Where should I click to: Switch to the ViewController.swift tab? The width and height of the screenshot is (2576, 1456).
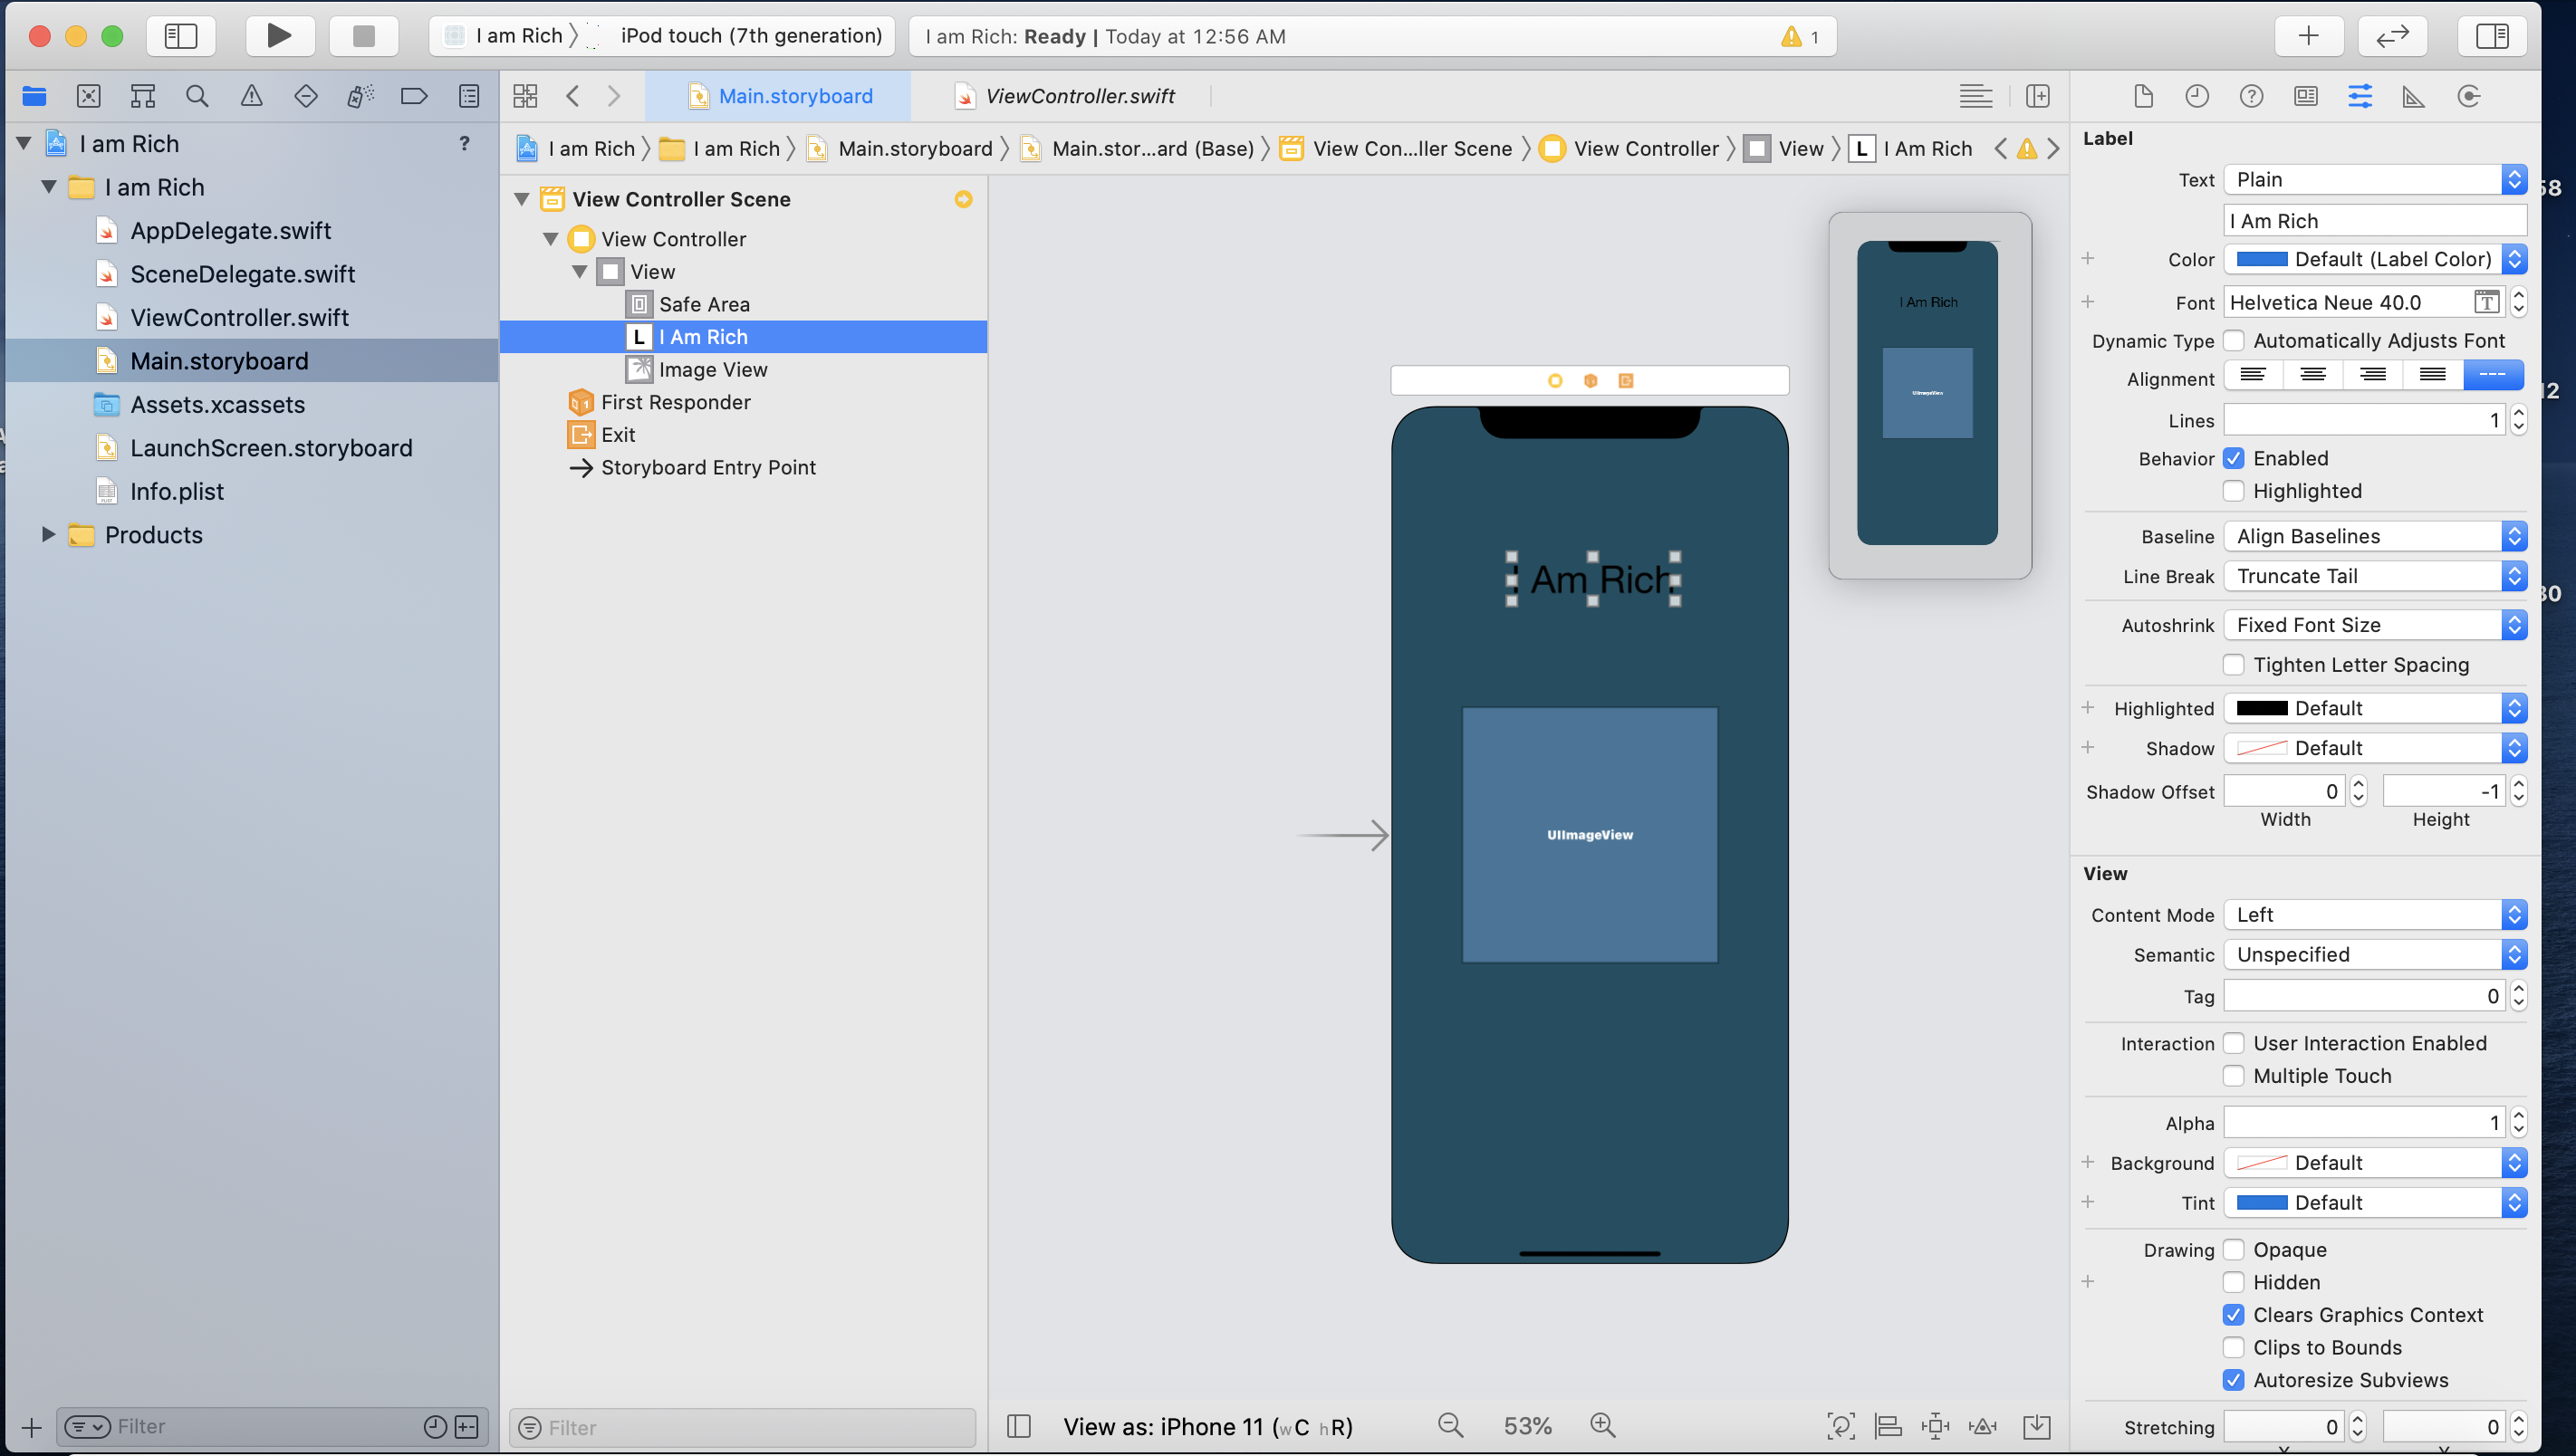1078,96
